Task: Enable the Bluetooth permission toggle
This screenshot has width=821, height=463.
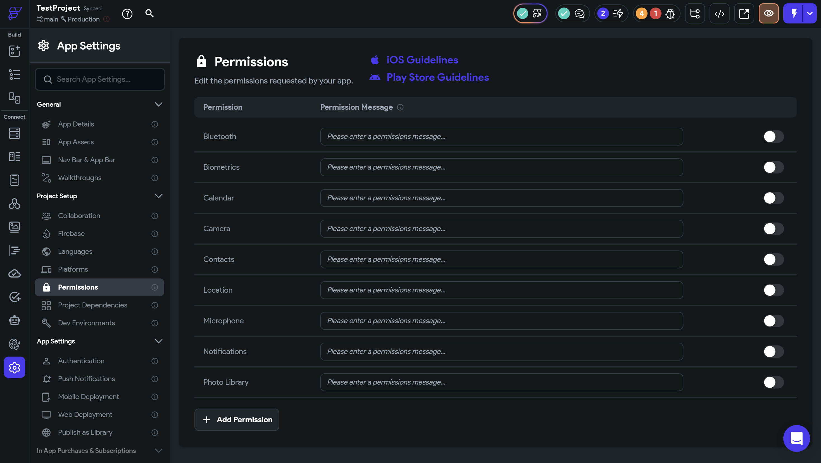Action: [x=773, y=136]
